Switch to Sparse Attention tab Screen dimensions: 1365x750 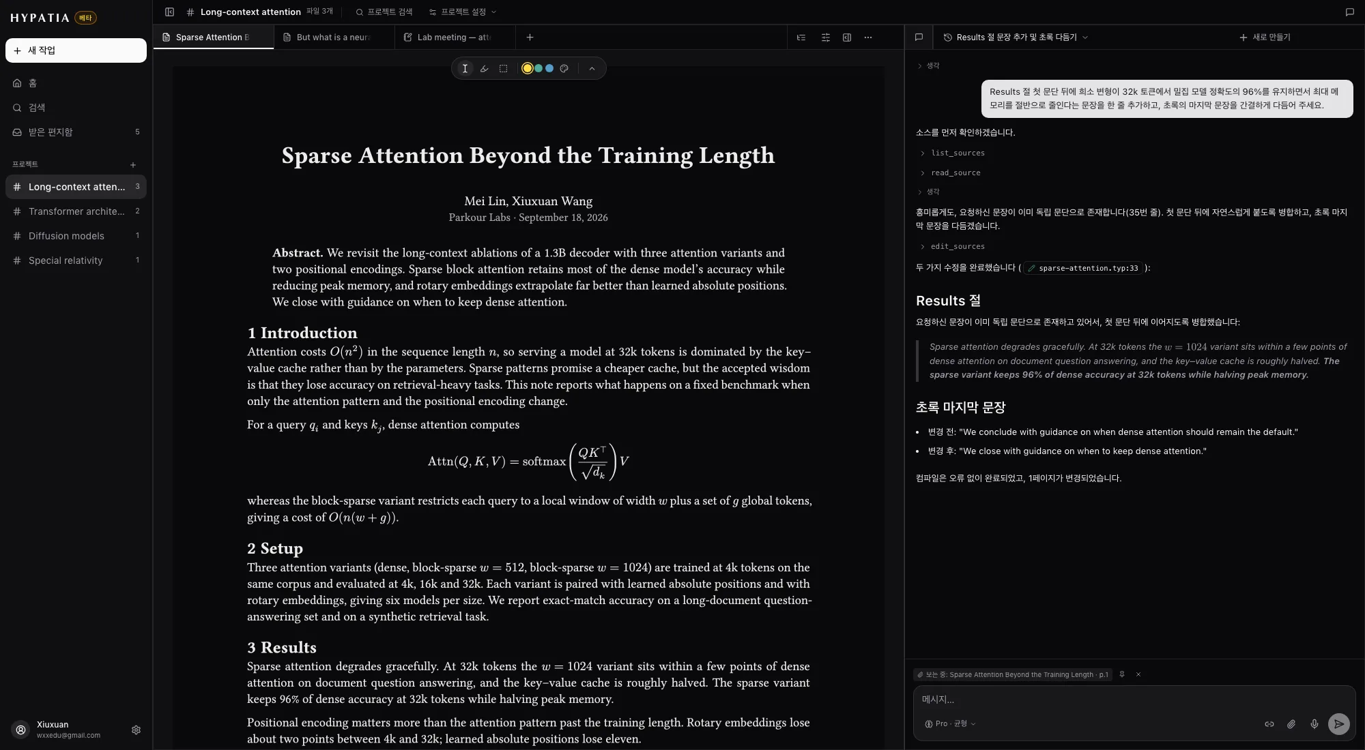(213, 37)
